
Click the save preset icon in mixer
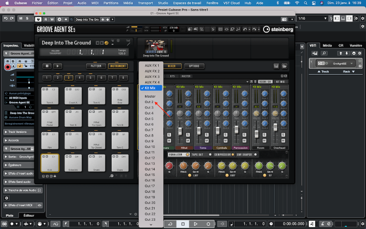[251, 82]
